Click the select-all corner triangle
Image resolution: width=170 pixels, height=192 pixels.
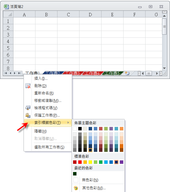click(8, 14)
